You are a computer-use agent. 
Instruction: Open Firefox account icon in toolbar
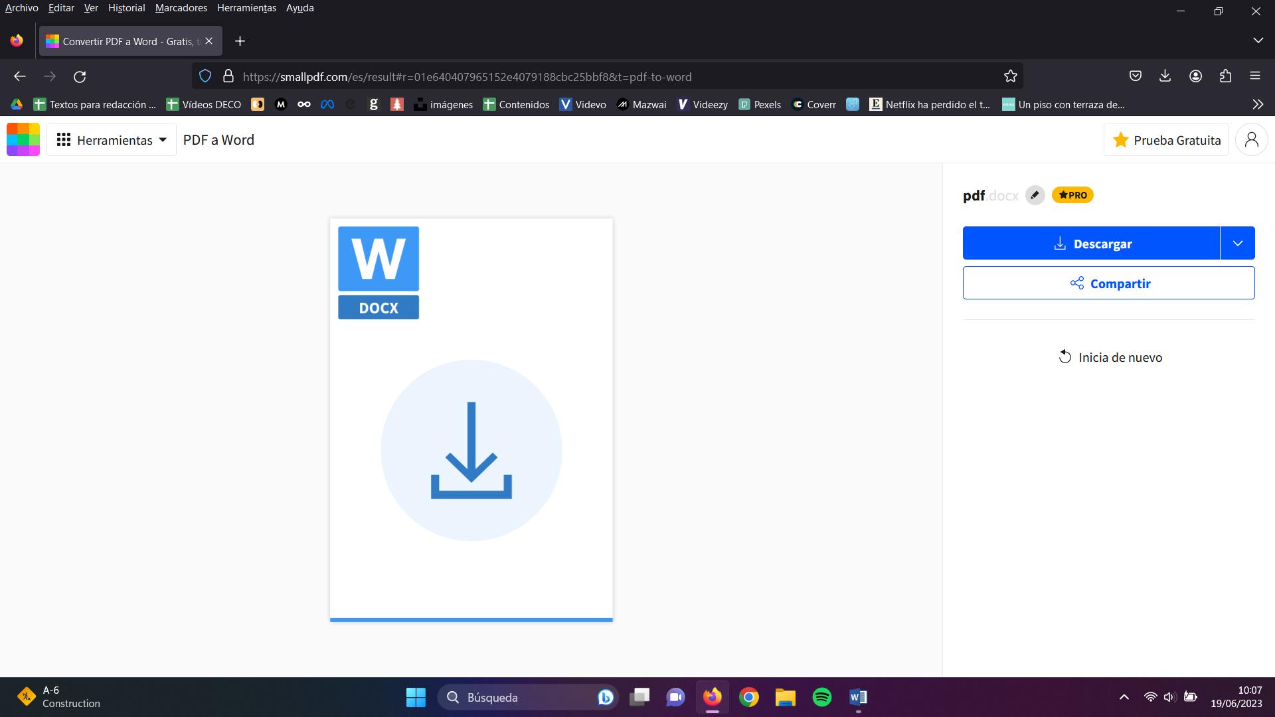point(1196,76)
